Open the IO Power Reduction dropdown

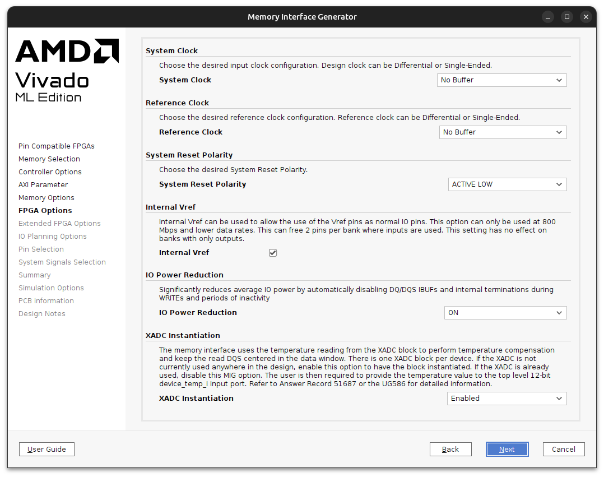pyautogui.click(x=505, y=312)
